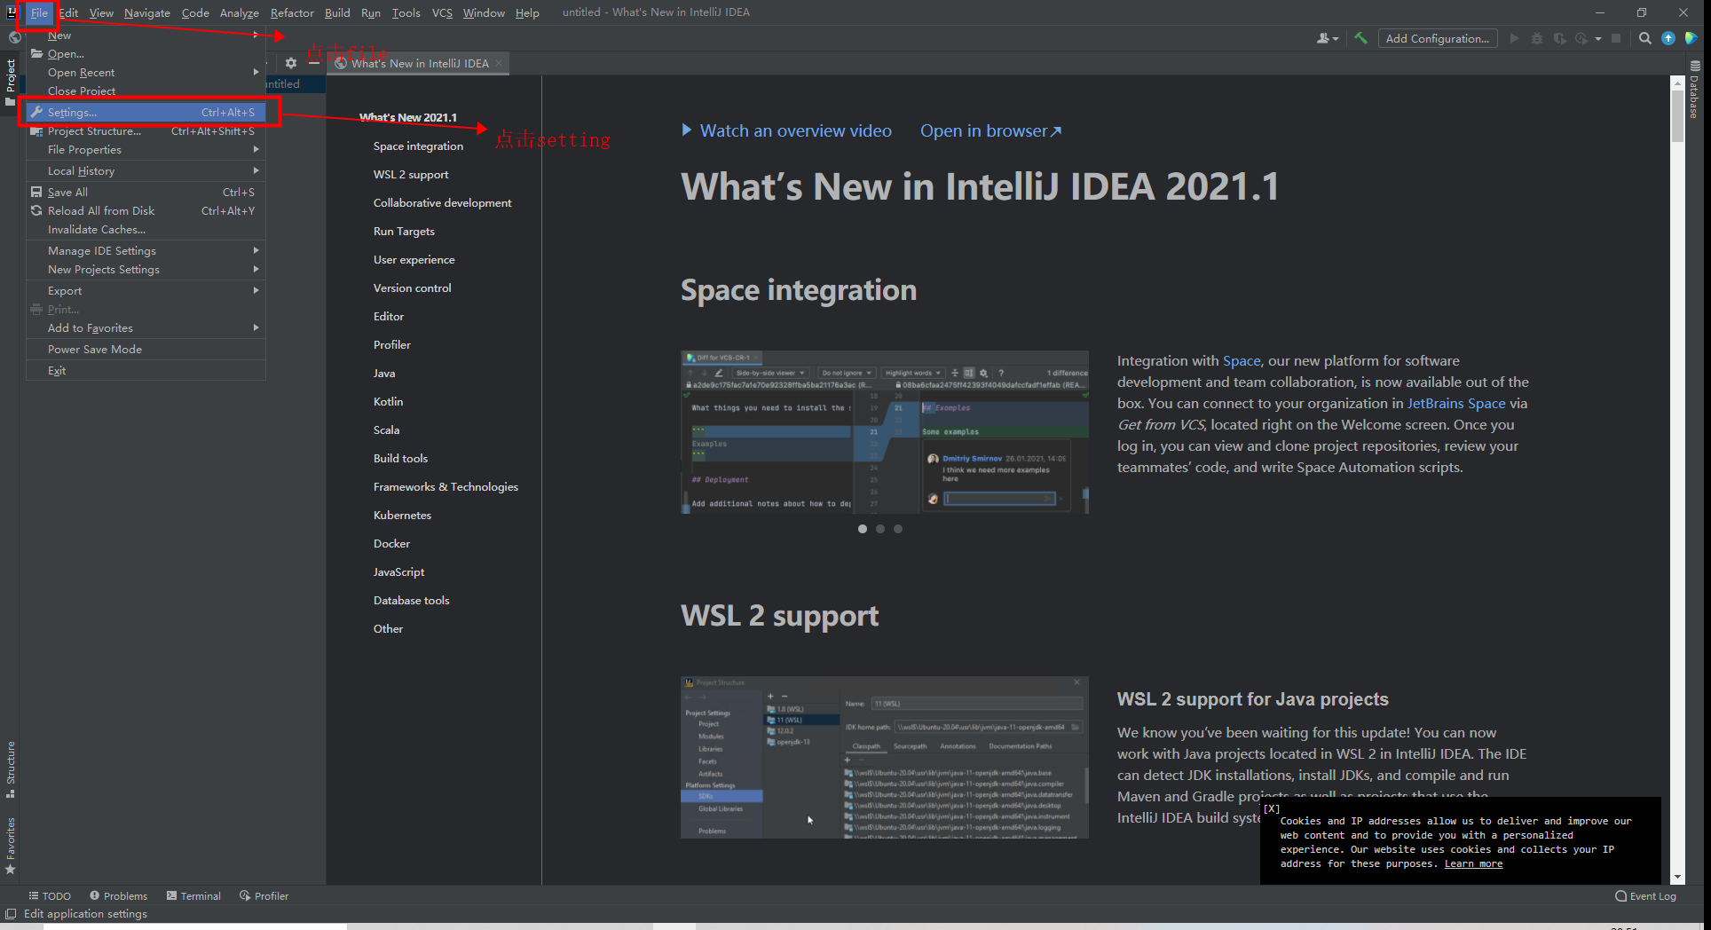Click the globe icon below the File menu
Screen dimensions: 1711x930
14,37
